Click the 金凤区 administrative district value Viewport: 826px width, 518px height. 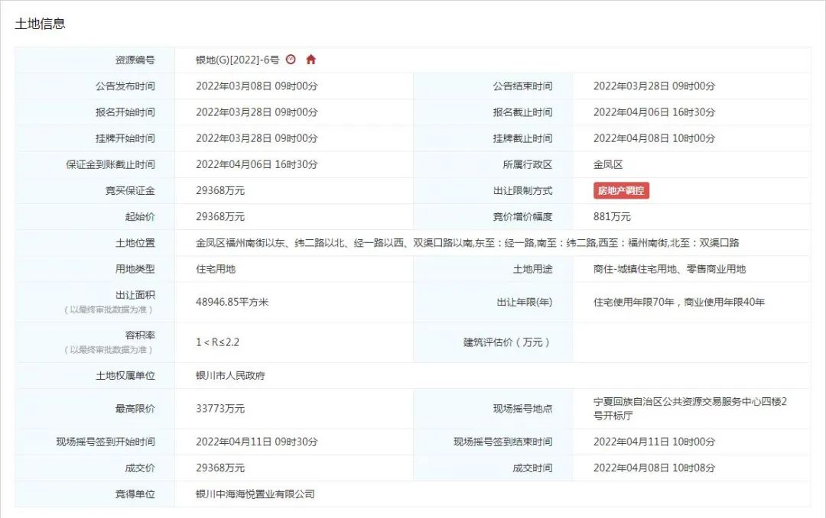tap(609, 165)
